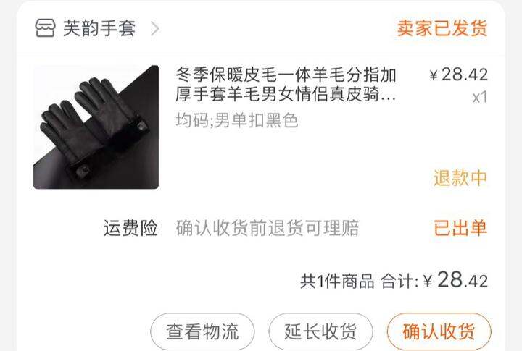Tap the 查看物流 button
Viewport: 522px width, 351px height.
click(202, 331)
